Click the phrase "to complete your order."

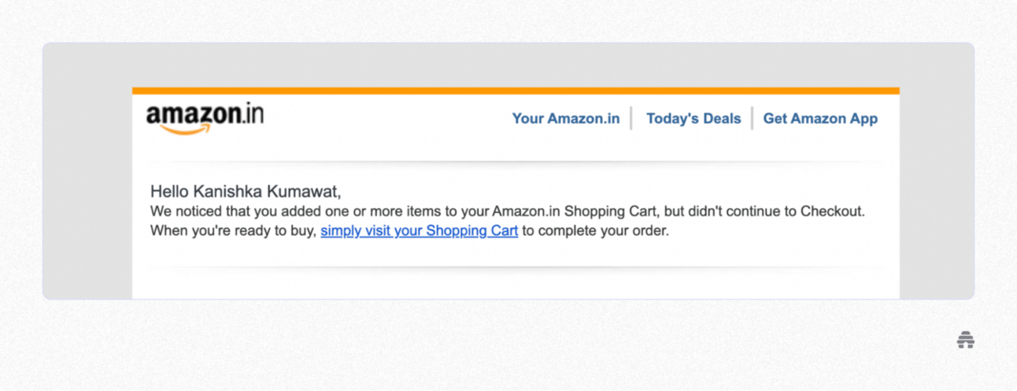(595, 231)
